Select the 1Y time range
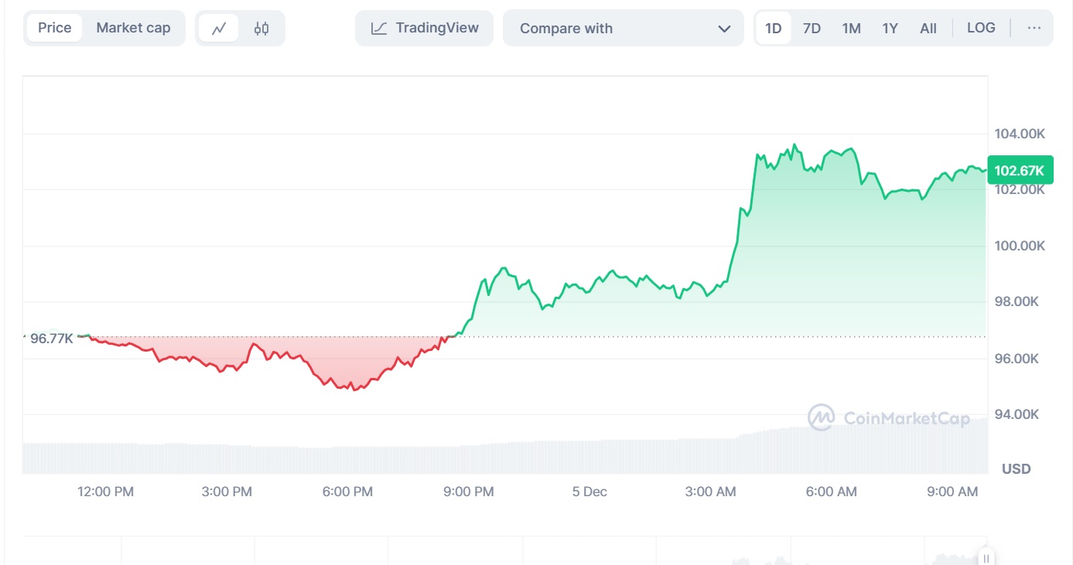This screenshot has height=565, width=1073. [890, 29]
